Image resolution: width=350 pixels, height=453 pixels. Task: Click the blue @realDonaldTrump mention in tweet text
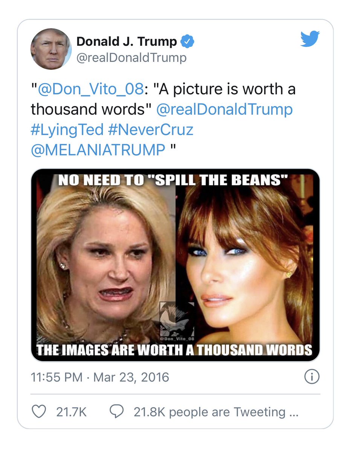(224, 109)
